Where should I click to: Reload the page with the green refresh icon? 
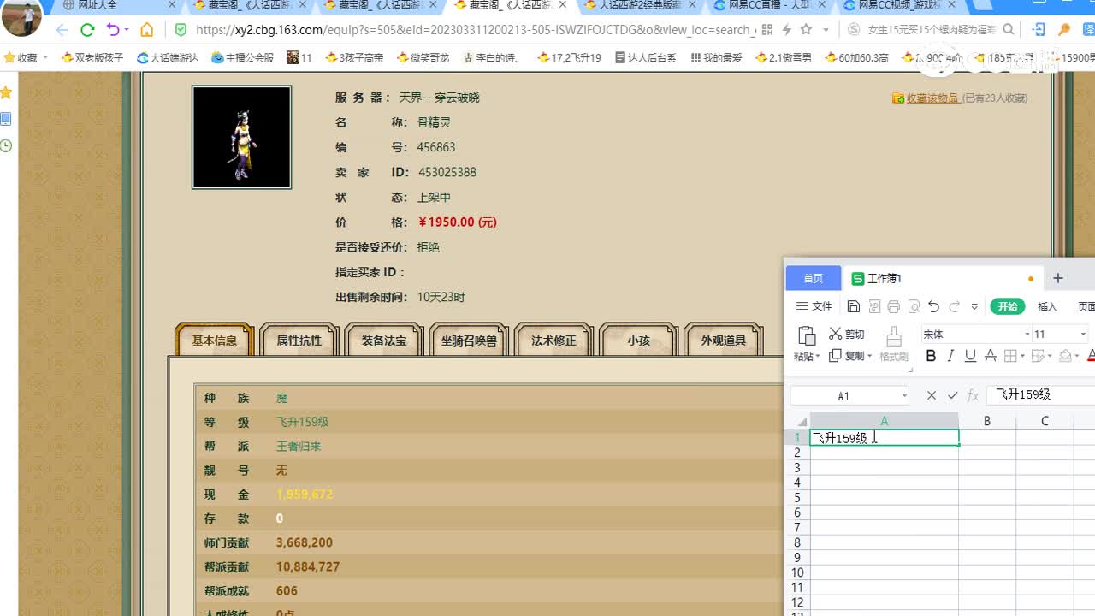coord(87,30)
